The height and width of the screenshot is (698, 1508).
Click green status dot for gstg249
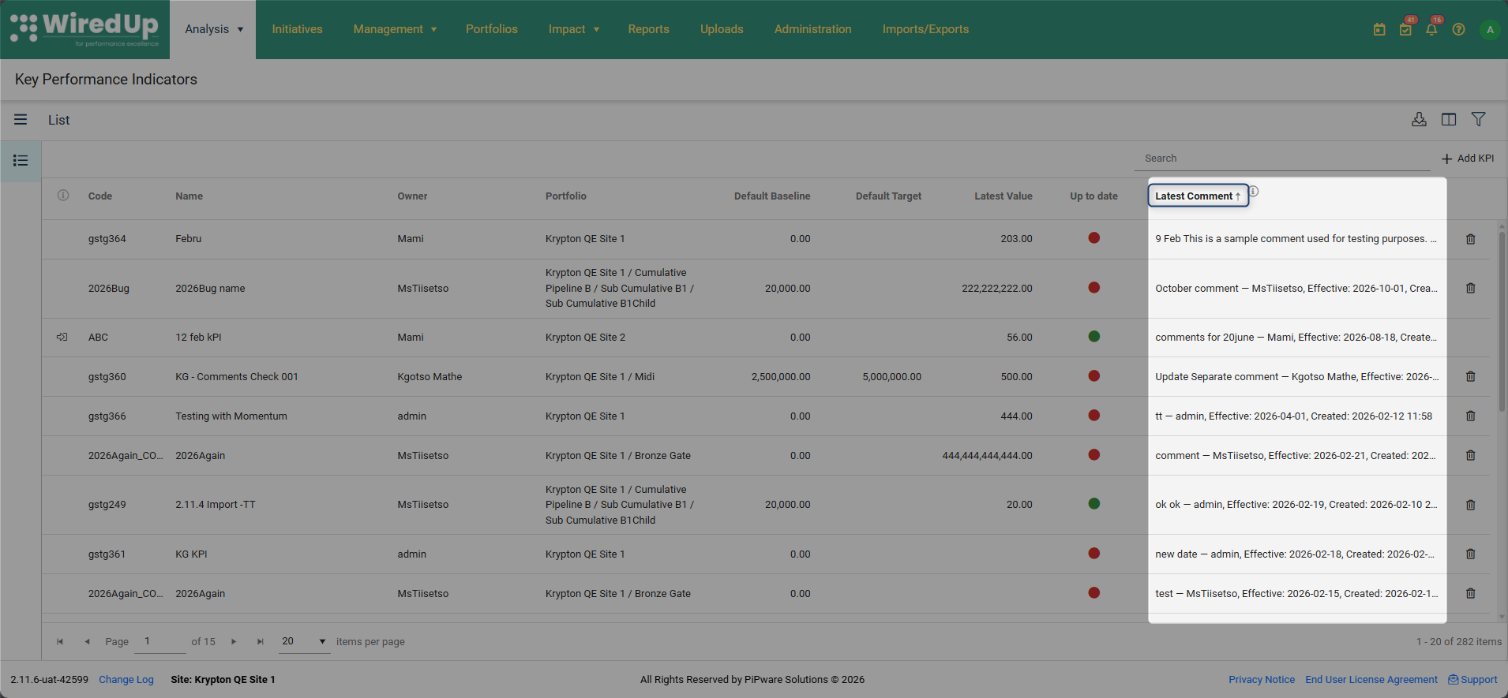[1093, 504]
